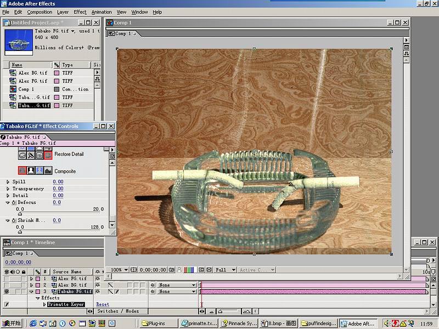Click the label column icon in Project header
This screenshot has height=329, width=439.
click(57, 65)
